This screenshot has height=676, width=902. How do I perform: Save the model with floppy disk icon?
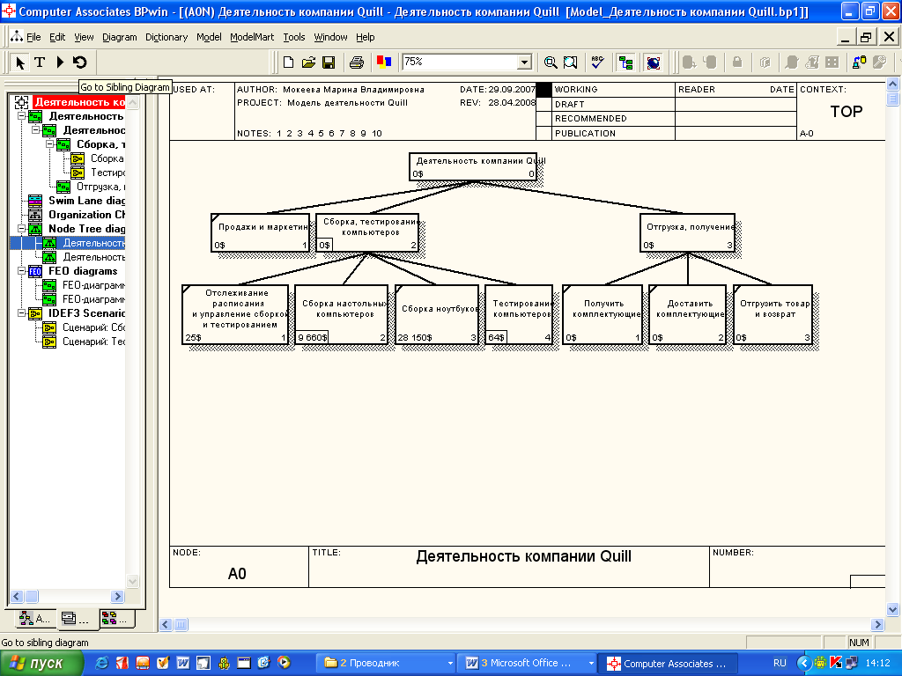pos(329,62)
